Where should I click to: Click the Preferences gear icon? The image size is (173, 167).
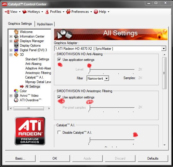point(68,12)
